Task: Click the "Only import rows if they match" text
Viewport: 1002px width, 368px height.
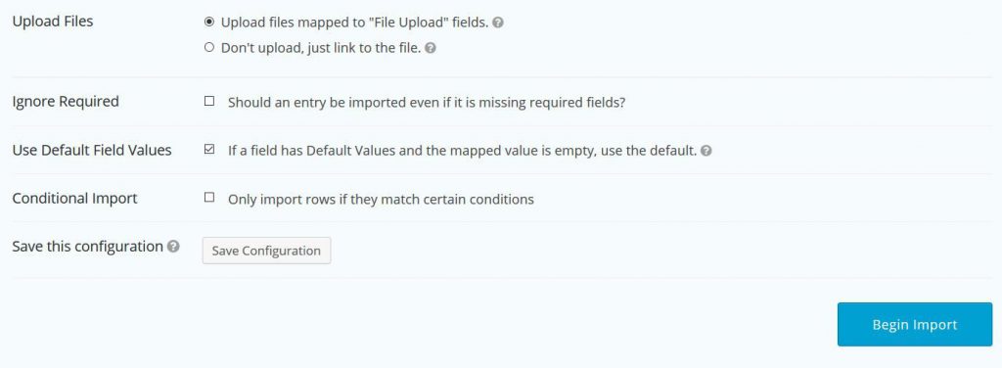Action: [381, 199]
